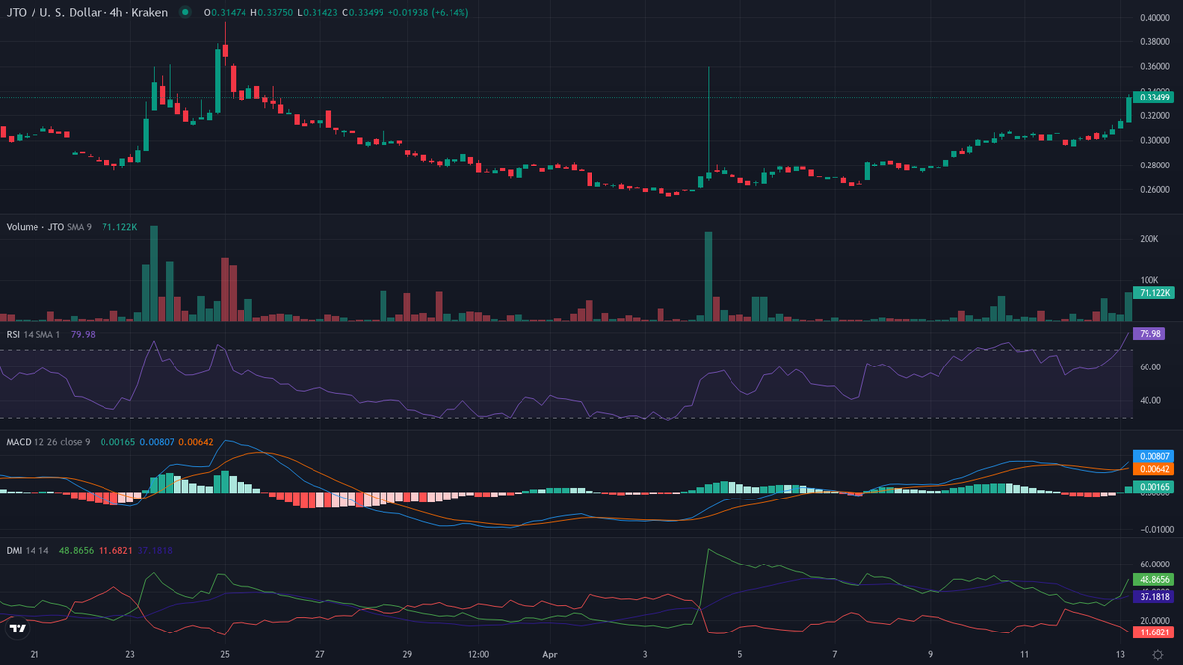This screenshot has width=1183, height=665.
Task: Click the RSI legend value 79.98
Action: pos(83,334)
